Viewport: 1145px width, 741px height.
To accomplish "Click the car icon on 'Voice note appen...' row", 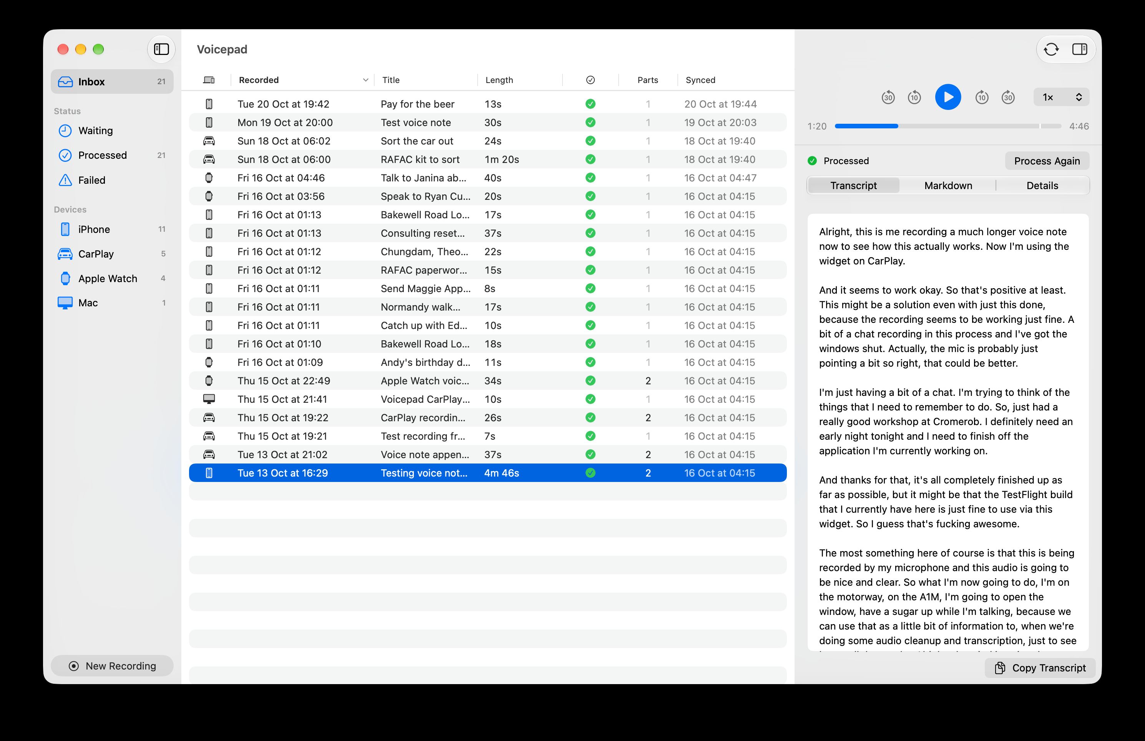I will click(209, 454).
